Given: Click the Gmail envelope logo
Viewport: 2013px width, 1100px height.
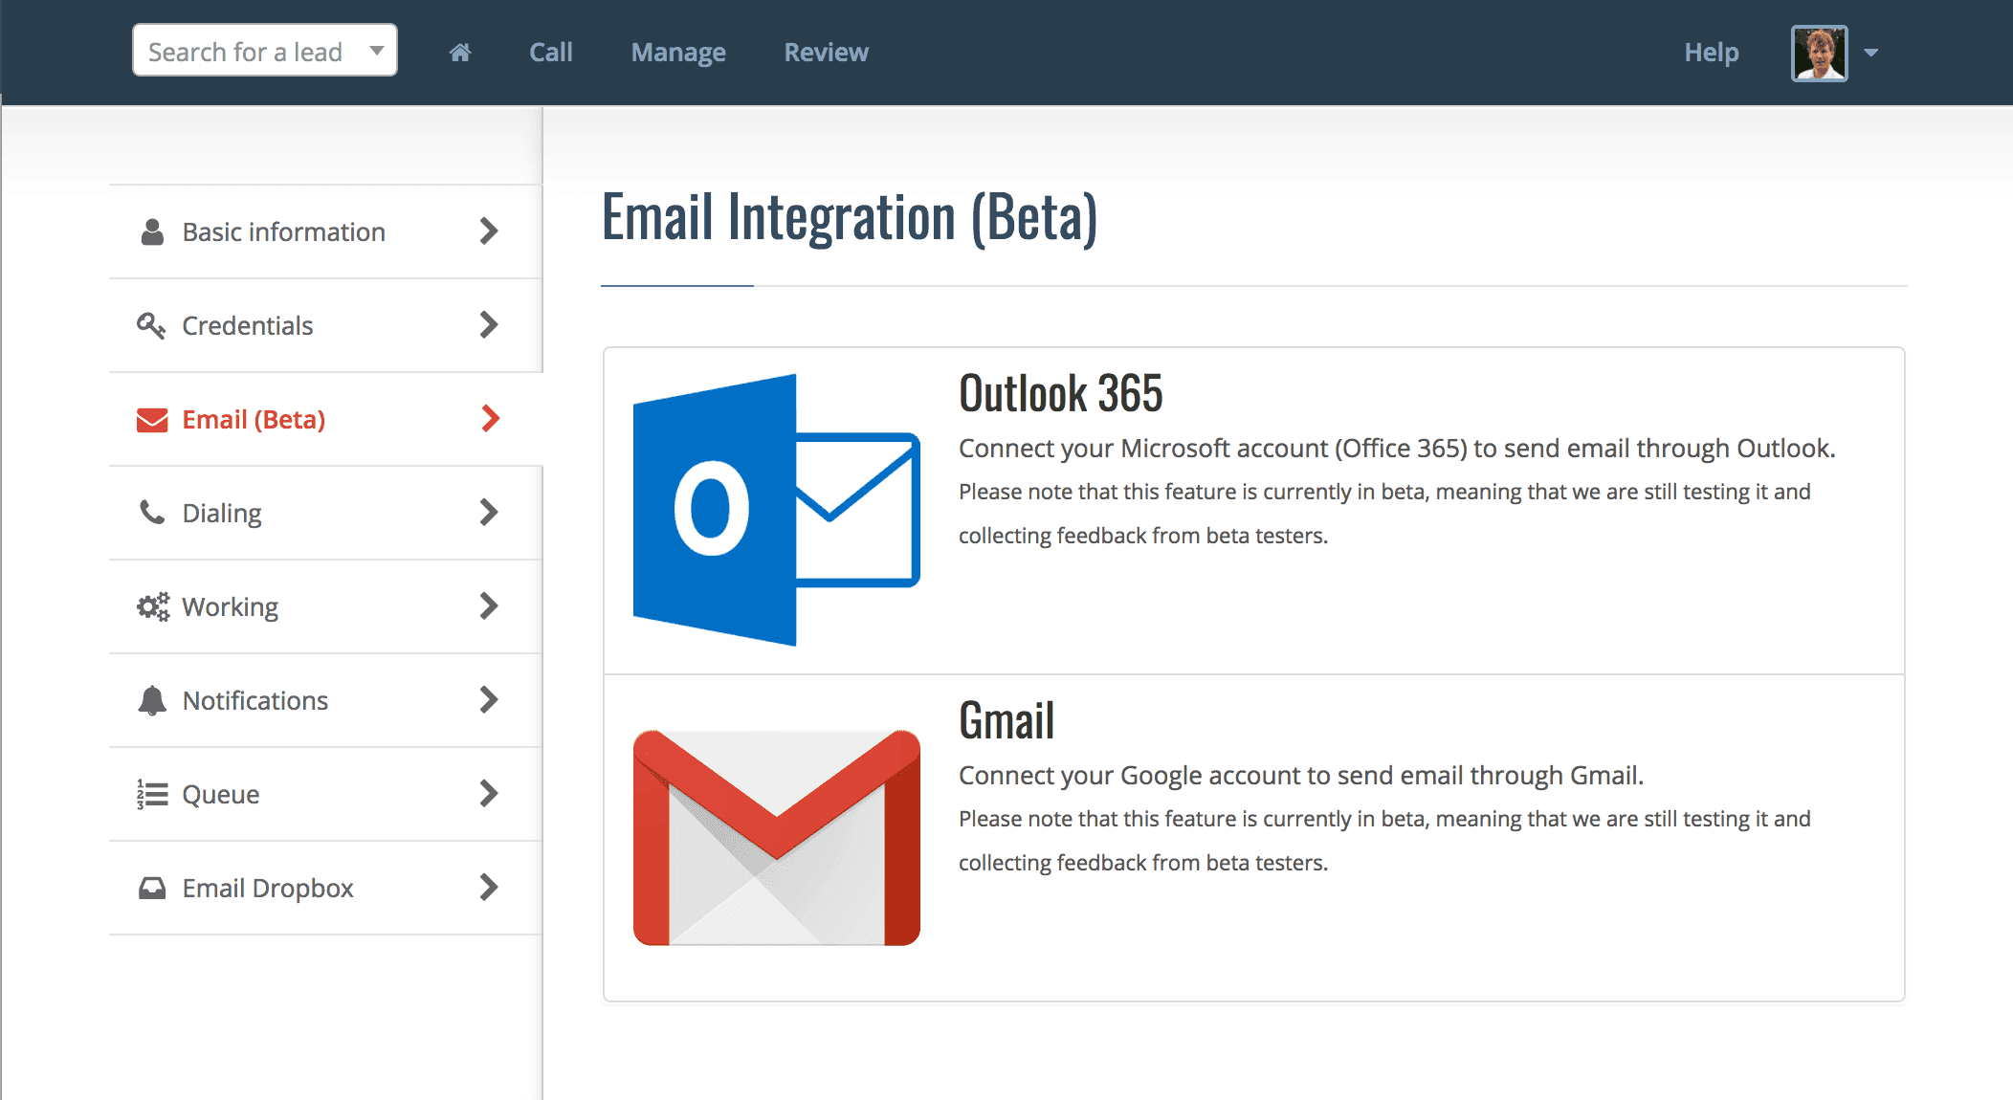Looking at the screenshot, I should pos(776,838).
